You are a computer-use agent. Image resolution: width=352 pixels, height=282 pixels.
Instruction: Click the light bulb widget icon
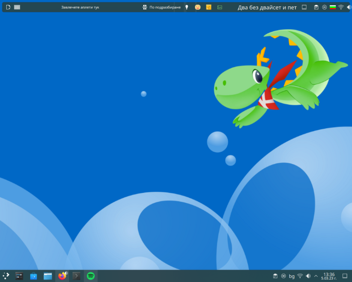pyautogui.click(x=187, y=7)
